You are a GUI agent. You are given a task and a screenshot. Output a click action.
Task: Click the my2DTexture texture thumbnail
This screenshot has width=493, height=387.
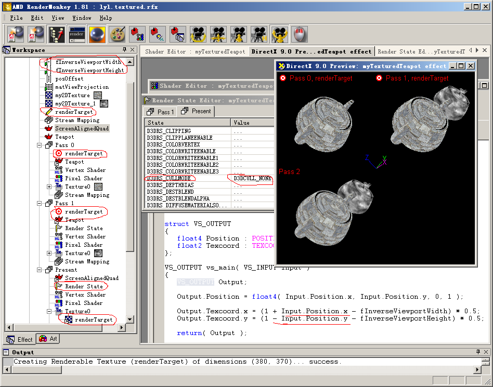pos(98,95)
